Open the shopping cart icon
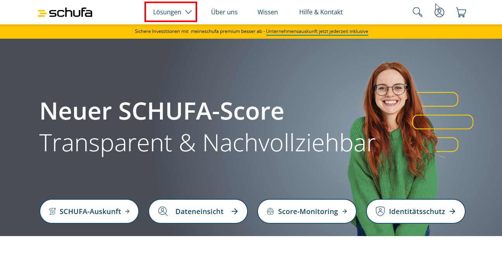Screen dimensions: 502x262 pos(461,12)
